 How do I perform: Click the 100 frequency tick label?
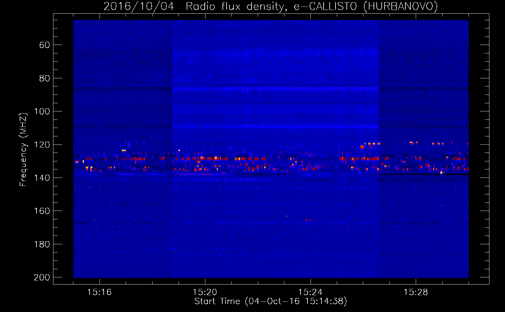[x=42, y=112]
